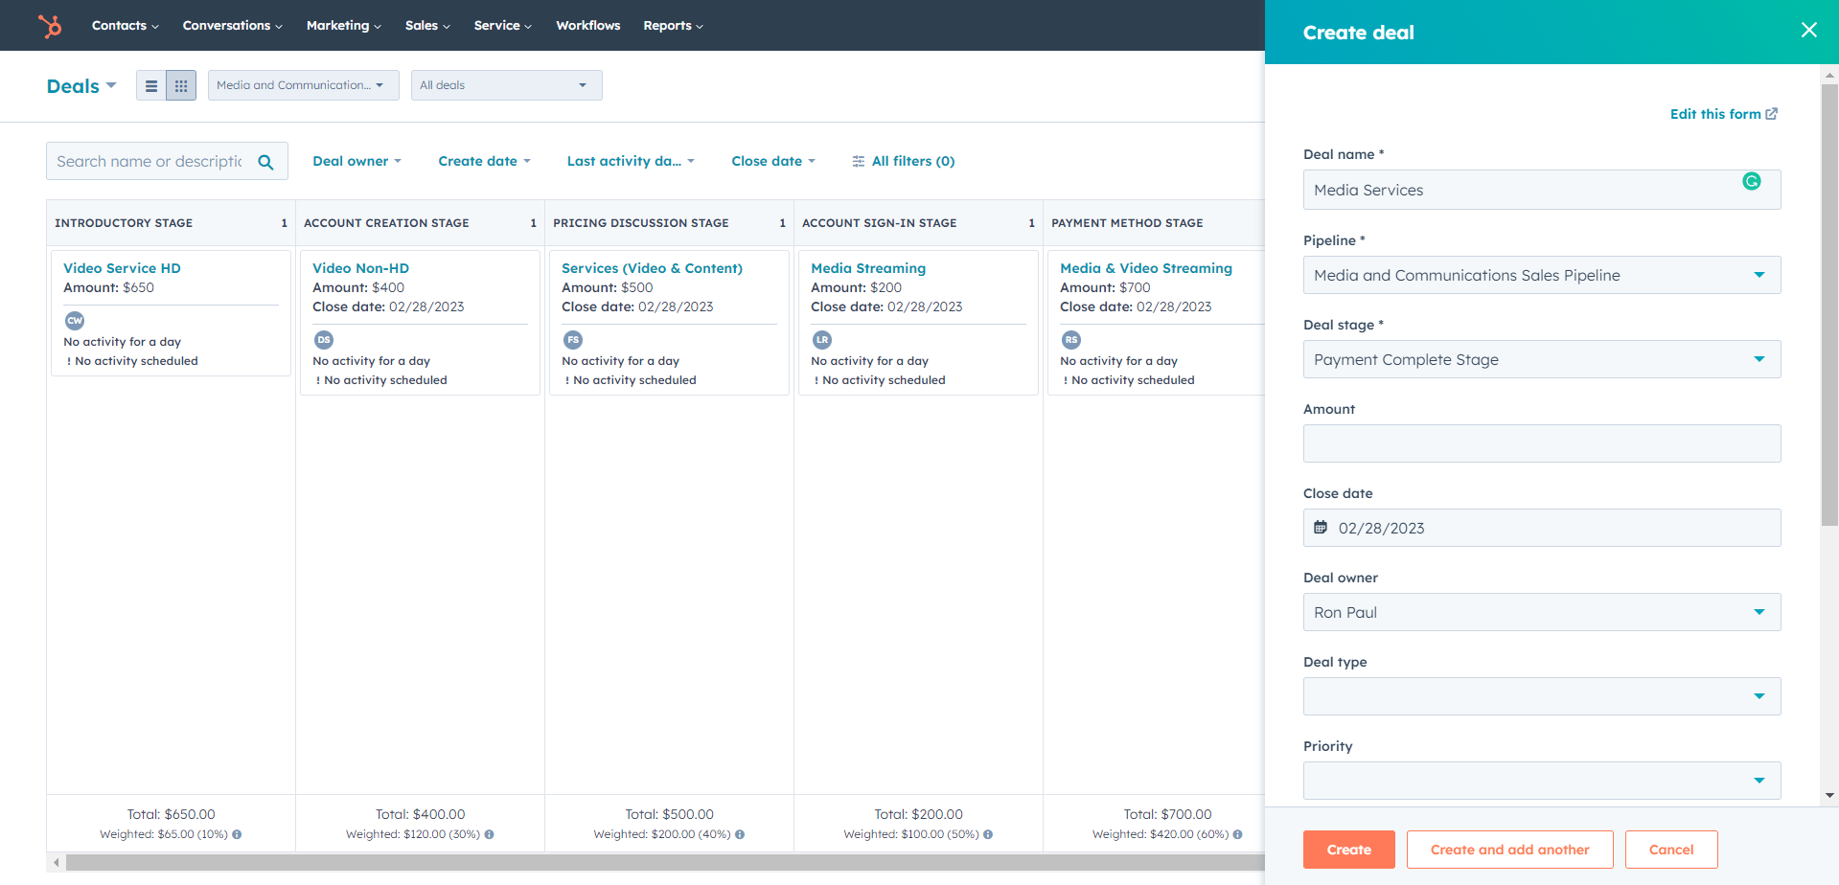Open the Video Non-HD deal
Image resolution: width=1839 pixels, height=885 pixels.
[360, 268]
